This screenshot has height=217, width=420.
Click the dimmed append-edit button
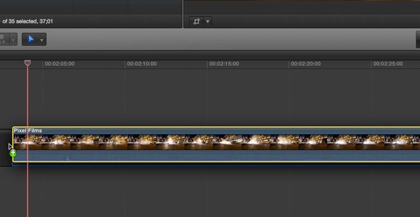coord(4,39)
